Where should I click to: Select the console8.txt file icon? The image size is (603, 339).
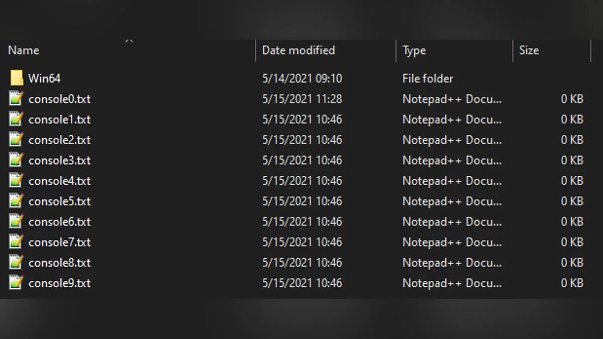(x=17, y=263)
